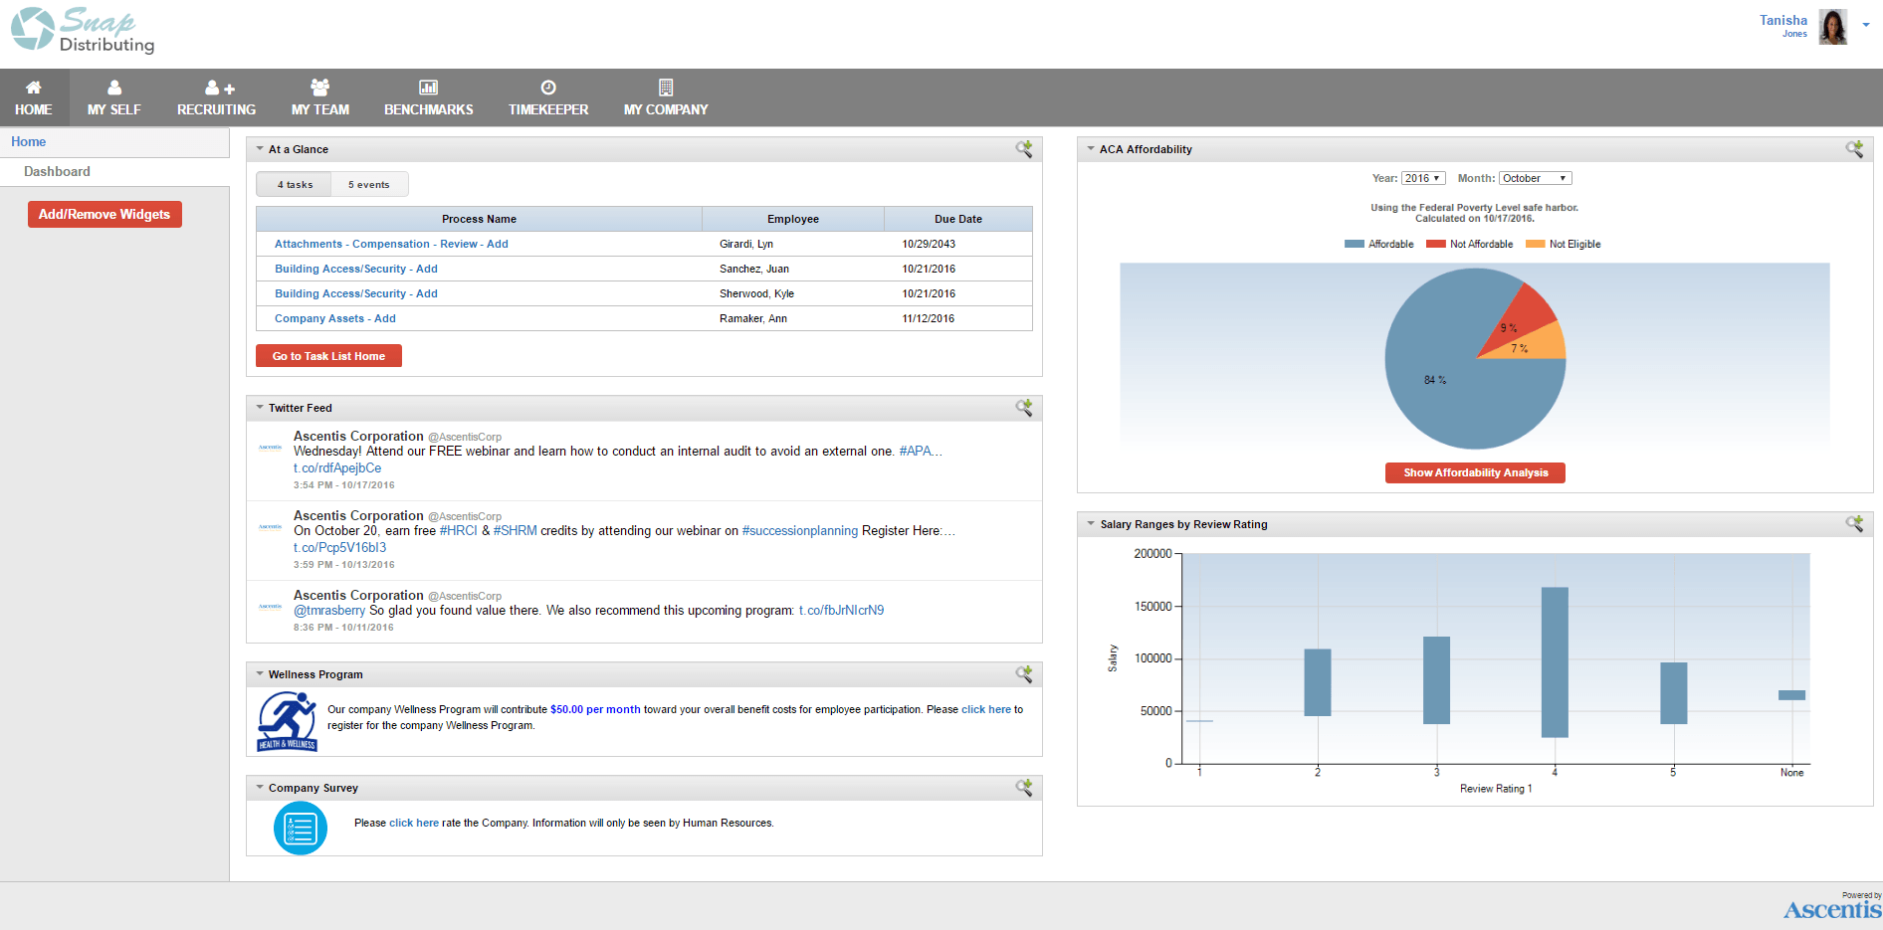Open the ACA Affordability widget settings icon

tap(1854, 149)
